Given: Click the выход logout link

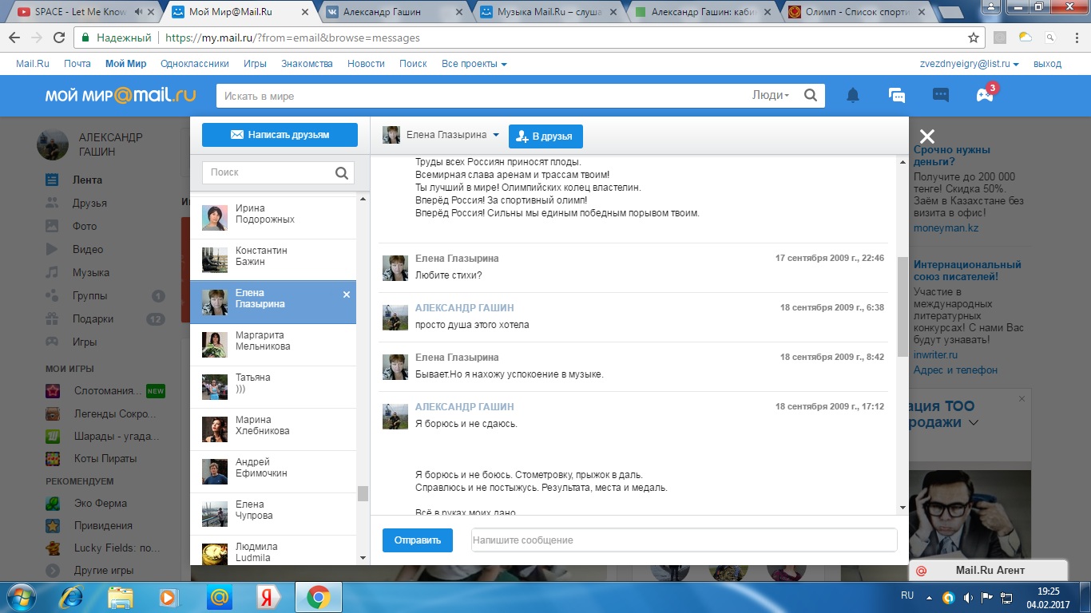Looking at the screenshot, I should coord(1047,64).
